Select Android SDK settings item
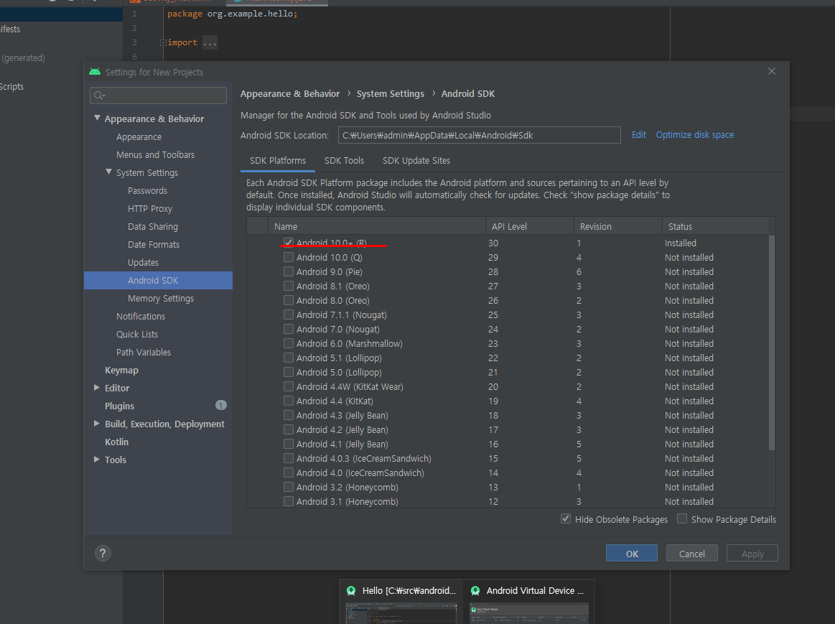835x624 pixels. coord(158,281)
